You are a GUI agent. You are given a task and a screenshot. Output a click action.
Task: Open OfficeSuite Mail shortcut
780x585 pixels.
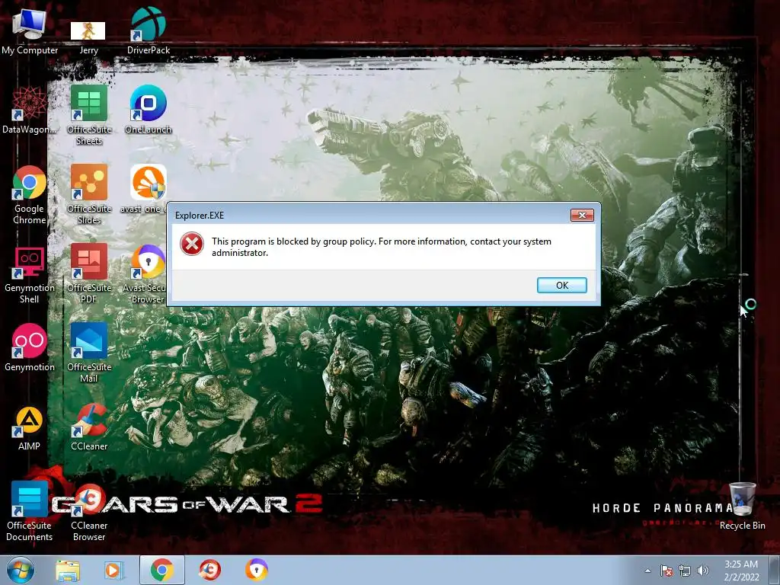point(89,353)
